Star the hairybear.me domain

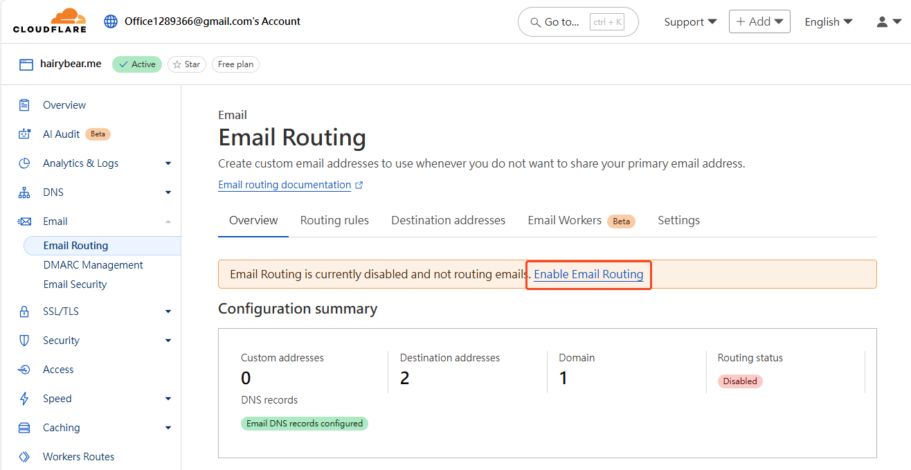pyautogui.click(x=187, y=64)
